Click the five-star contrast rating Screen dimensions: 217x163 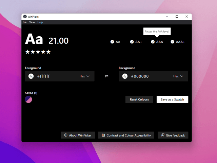click(38, 52)
